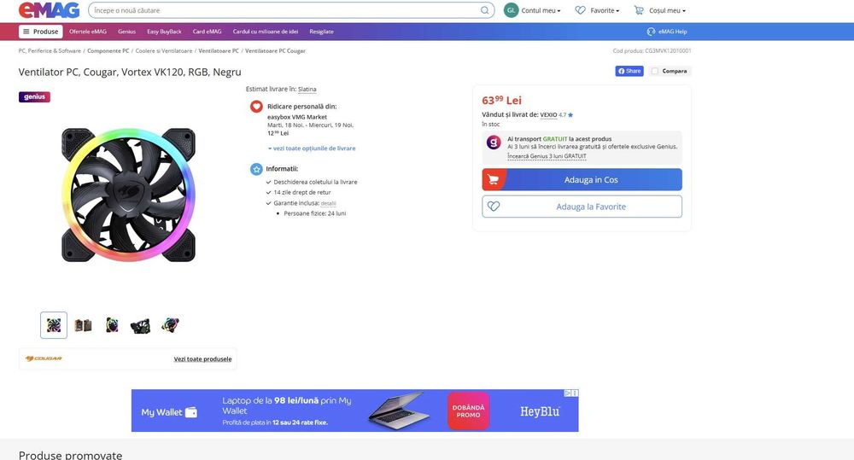The image size is (854, 460).
Task: Click the search magnifier icon
Action: [484, 10]
